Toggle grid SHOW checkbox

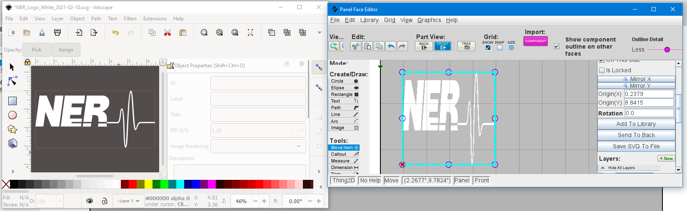pyautogui.click(x=488, y=48)
